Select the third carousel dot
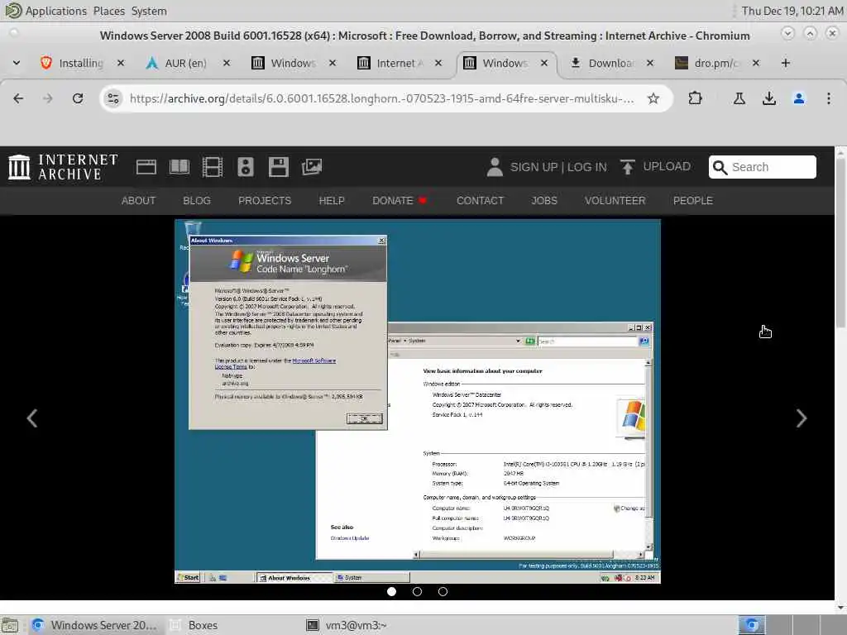 point(443,592)
